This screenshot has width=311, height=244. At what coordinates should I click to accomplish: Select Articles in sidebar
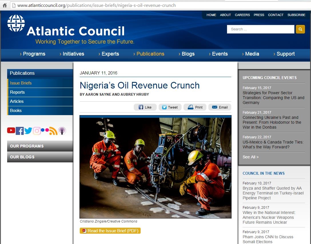[x=40, y=101]
